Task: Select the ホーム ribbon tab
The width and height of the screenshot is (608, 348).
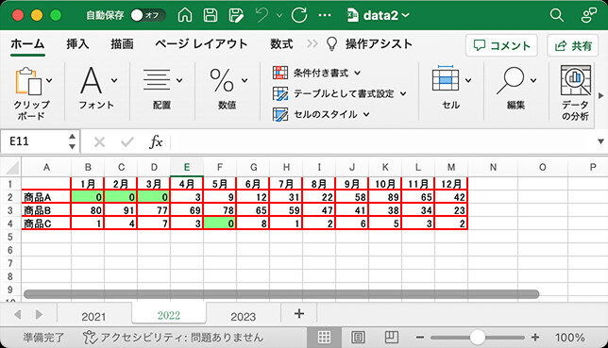Action: [27, 44]
